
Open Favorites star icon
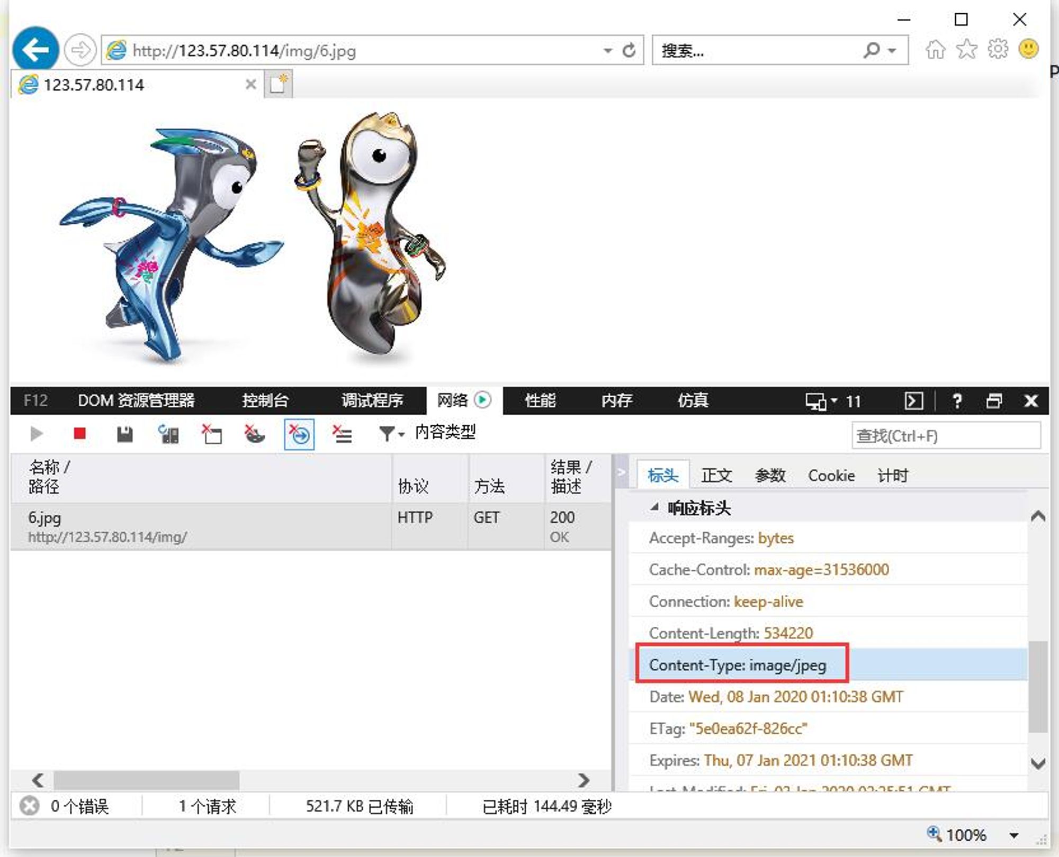pos(967,49)
